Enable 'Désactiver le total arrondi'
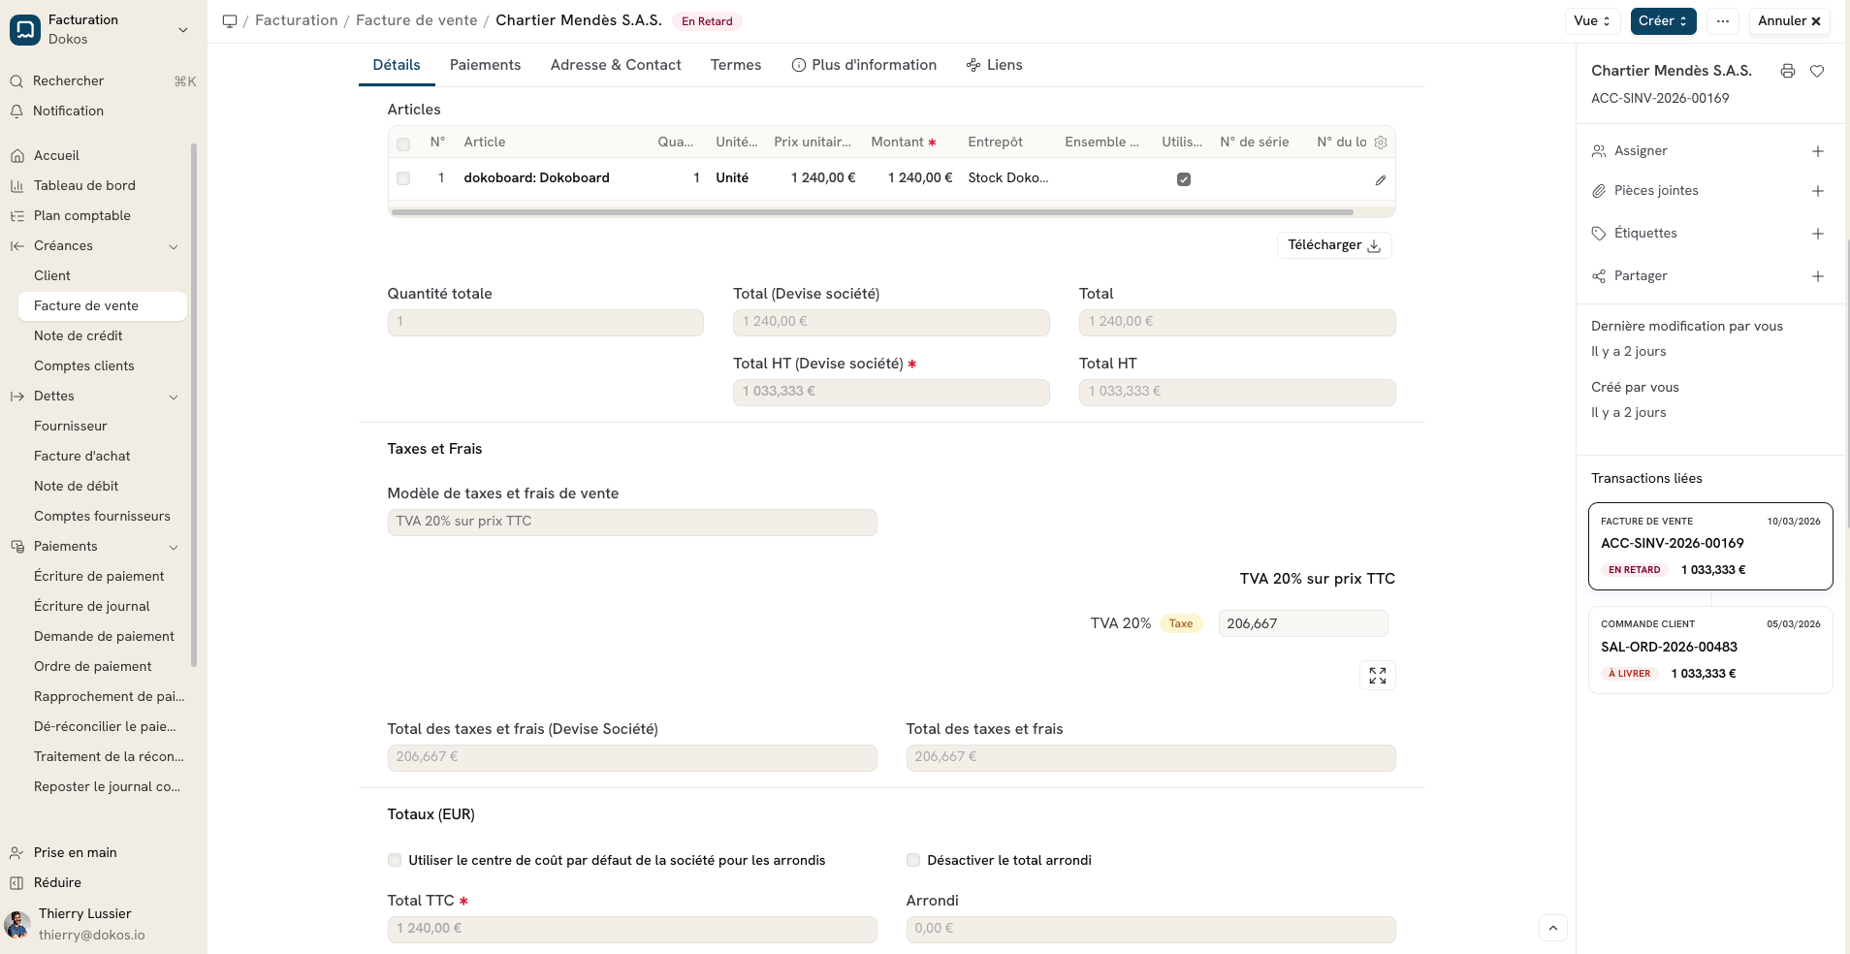This screenshot has height=954, width=1850. [912, 860]
